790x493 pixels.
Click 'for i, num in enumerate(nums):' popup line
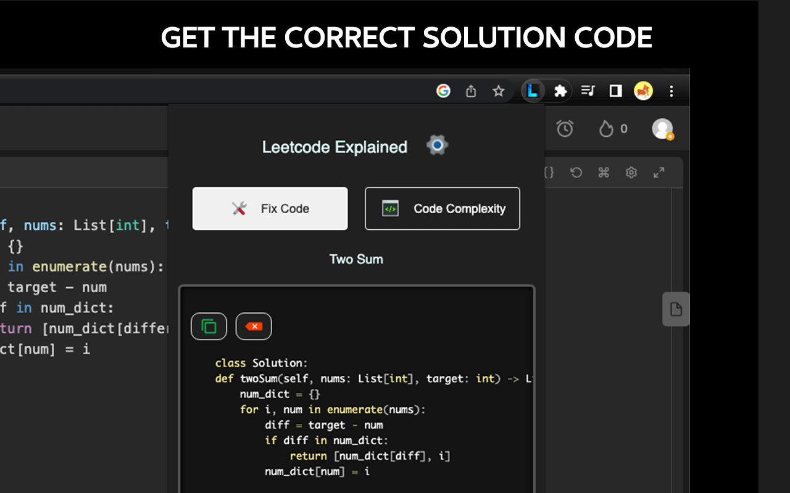333,409
